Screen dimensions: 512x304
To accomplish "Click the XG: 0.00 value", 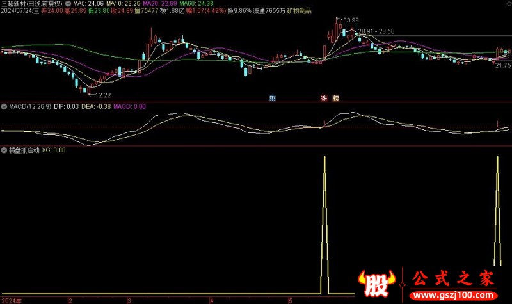I will point(54,150).
